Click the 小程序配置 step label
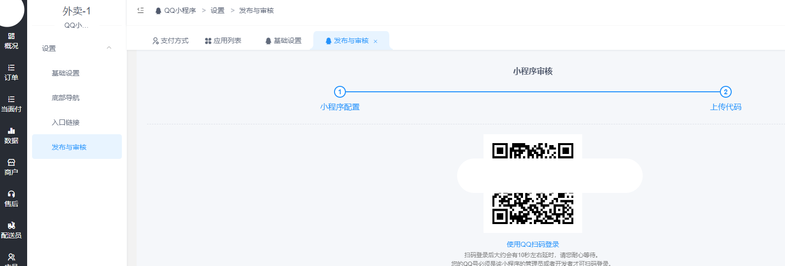 (340, 107)
